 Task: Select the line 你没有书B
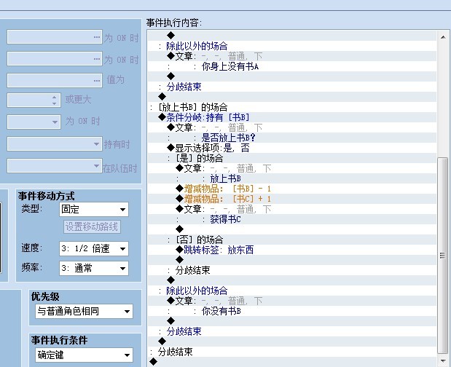pos(292,311)
